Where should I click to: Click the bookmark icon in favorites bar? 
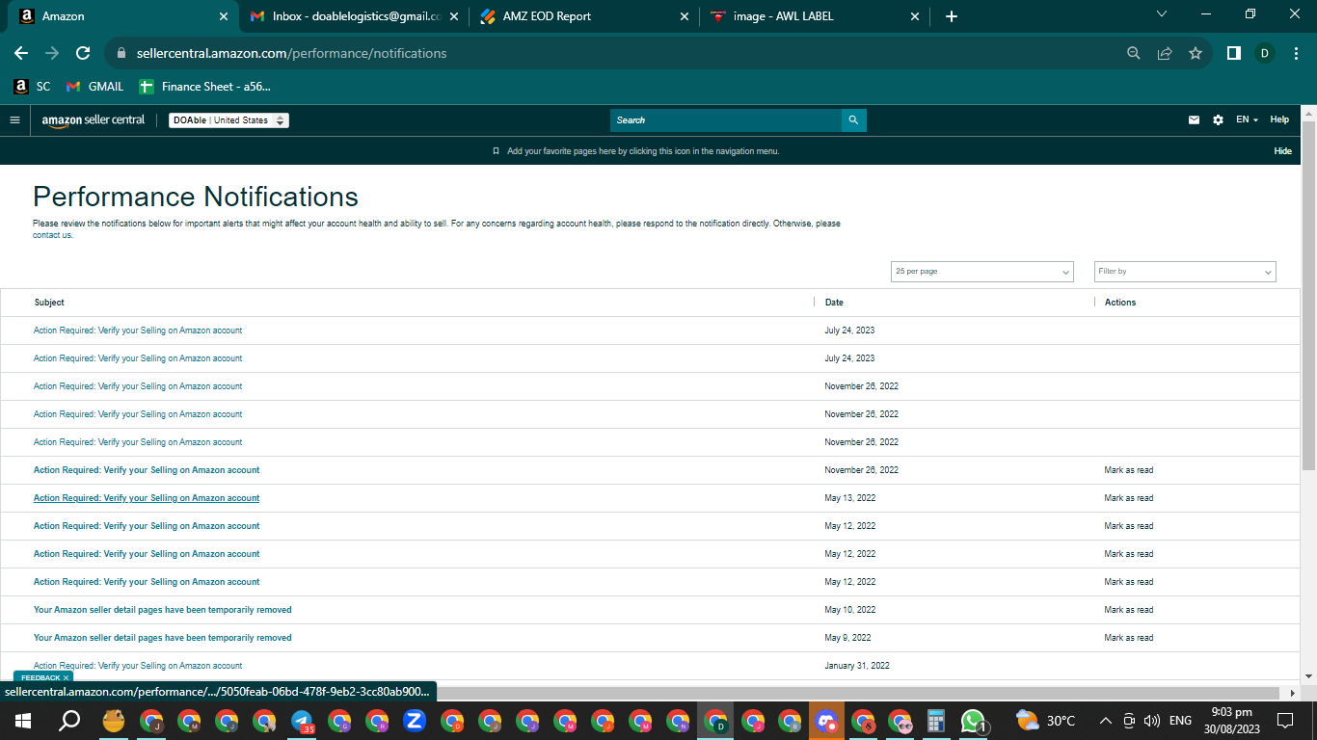(x=496, y=151)
